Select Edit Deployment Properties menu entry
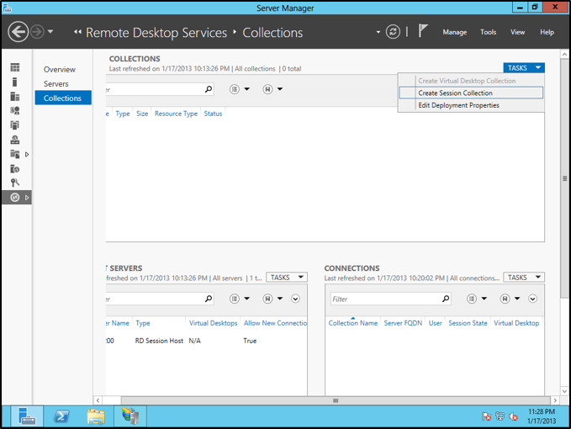 click(458, 105)
